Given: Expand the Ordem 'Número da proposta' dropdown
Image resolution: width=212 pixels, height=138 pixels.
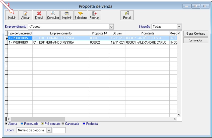Looking at the screenshot, I should (49, 130).
